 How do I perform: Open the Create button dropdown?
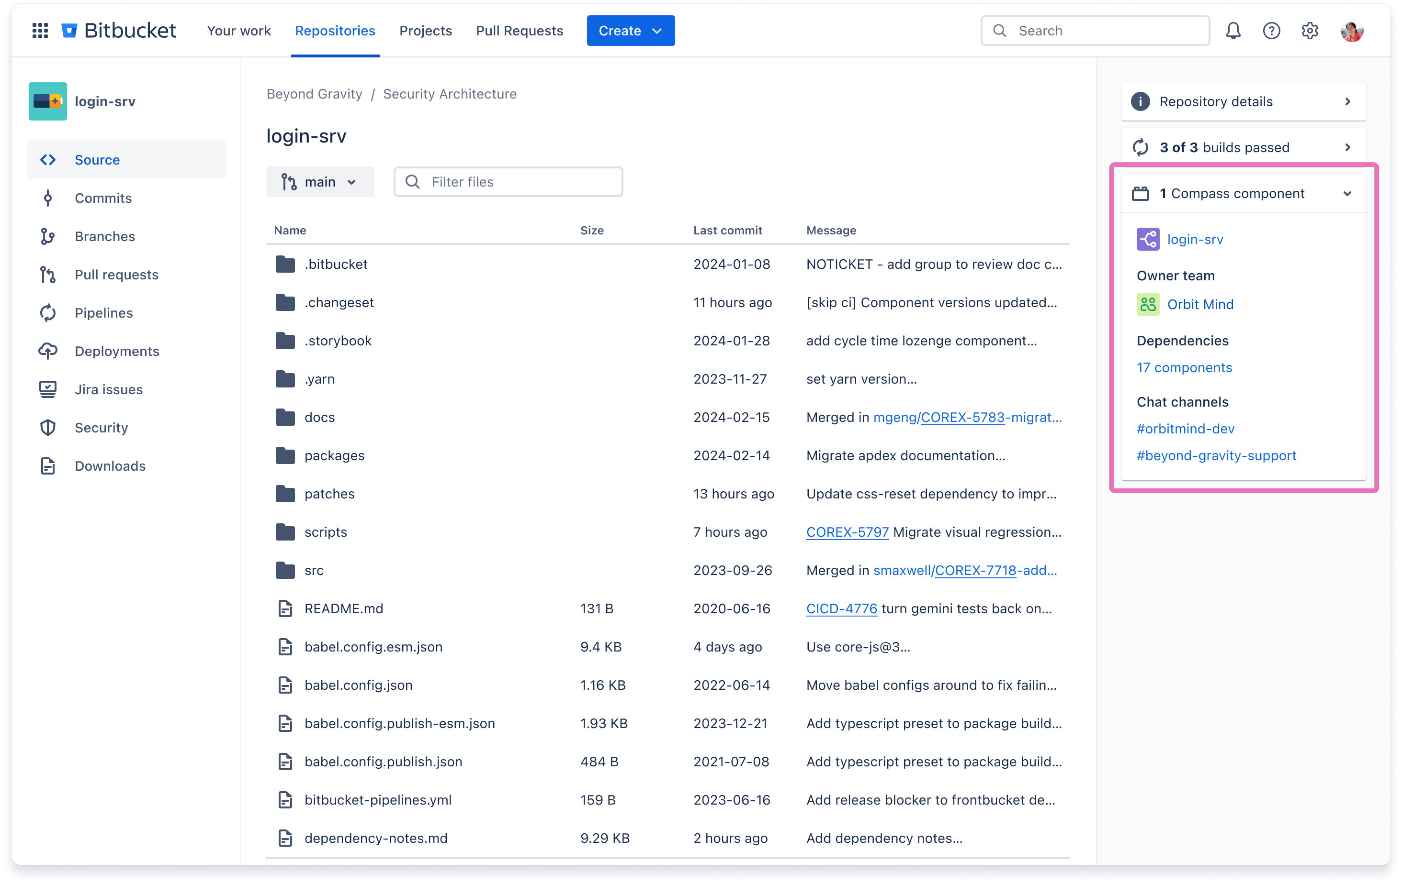tap(656, 31)
